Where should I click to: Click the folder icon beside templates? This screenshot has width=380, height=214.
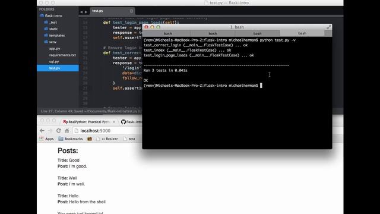(x=46, y=35)
